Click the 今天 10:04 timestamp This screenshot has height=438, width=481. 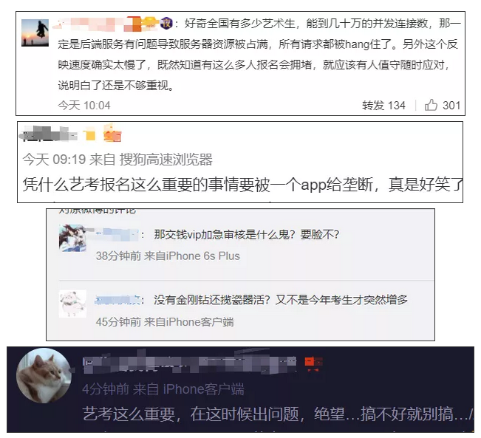pos(84,105)
